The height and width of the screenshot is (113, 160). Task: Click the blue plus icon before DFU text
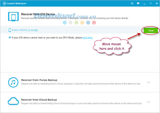[10, 37]
